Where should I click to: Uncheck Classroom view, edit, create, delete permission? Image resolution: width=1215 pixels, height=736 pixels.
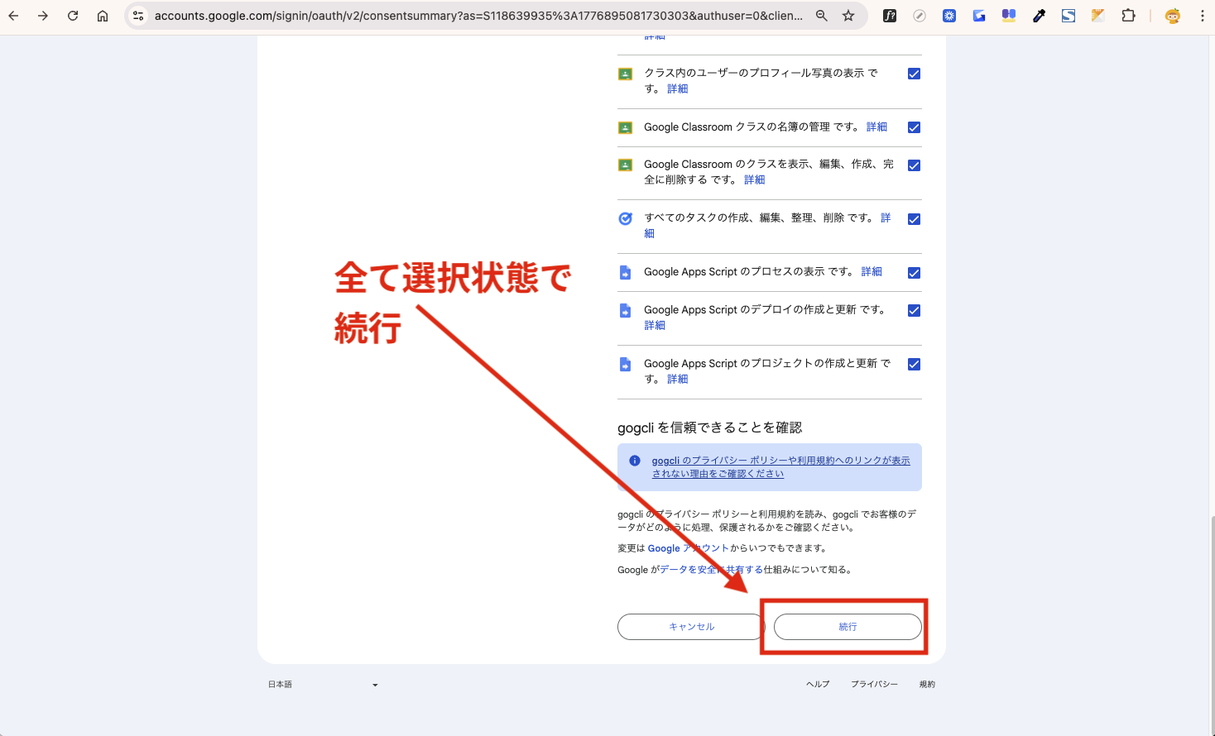(914, 165)
